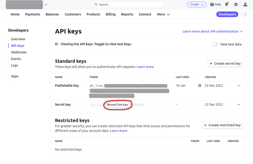This screenshot has height=164, width=253.
Task: Open the Secret key three-dot menu
Action: click(238, 104)
